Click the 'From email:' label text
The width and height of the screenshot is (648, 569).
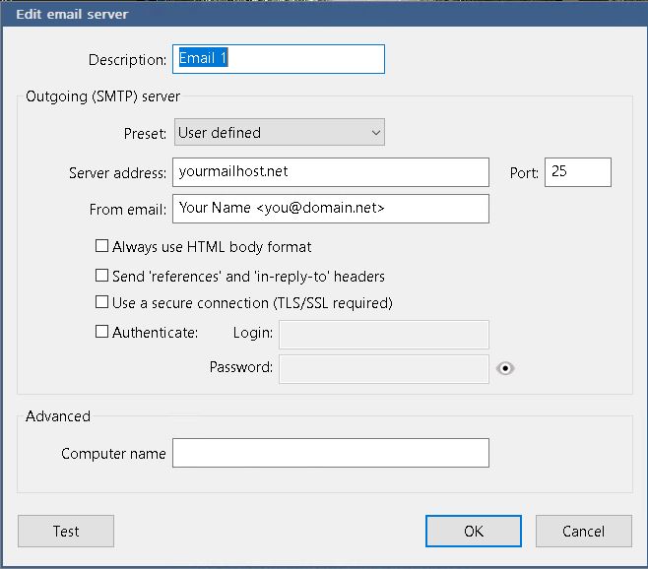[127, 210]
